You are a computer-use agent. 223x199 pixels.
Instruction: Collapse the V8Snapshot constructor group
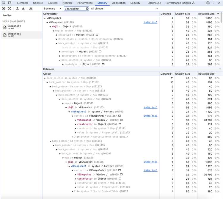[x=45, y=18]
